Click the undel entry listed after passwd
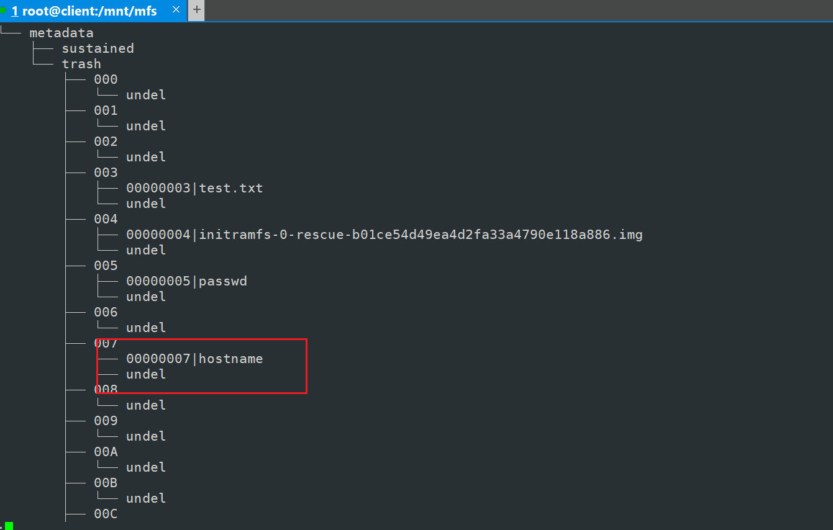This screenshot has width=833, height=530. (x=146, y=297)
